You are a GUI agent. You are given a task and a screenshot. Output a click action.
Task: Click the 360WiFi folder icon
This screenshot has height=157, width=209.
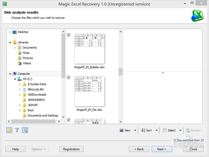[24, 105]
